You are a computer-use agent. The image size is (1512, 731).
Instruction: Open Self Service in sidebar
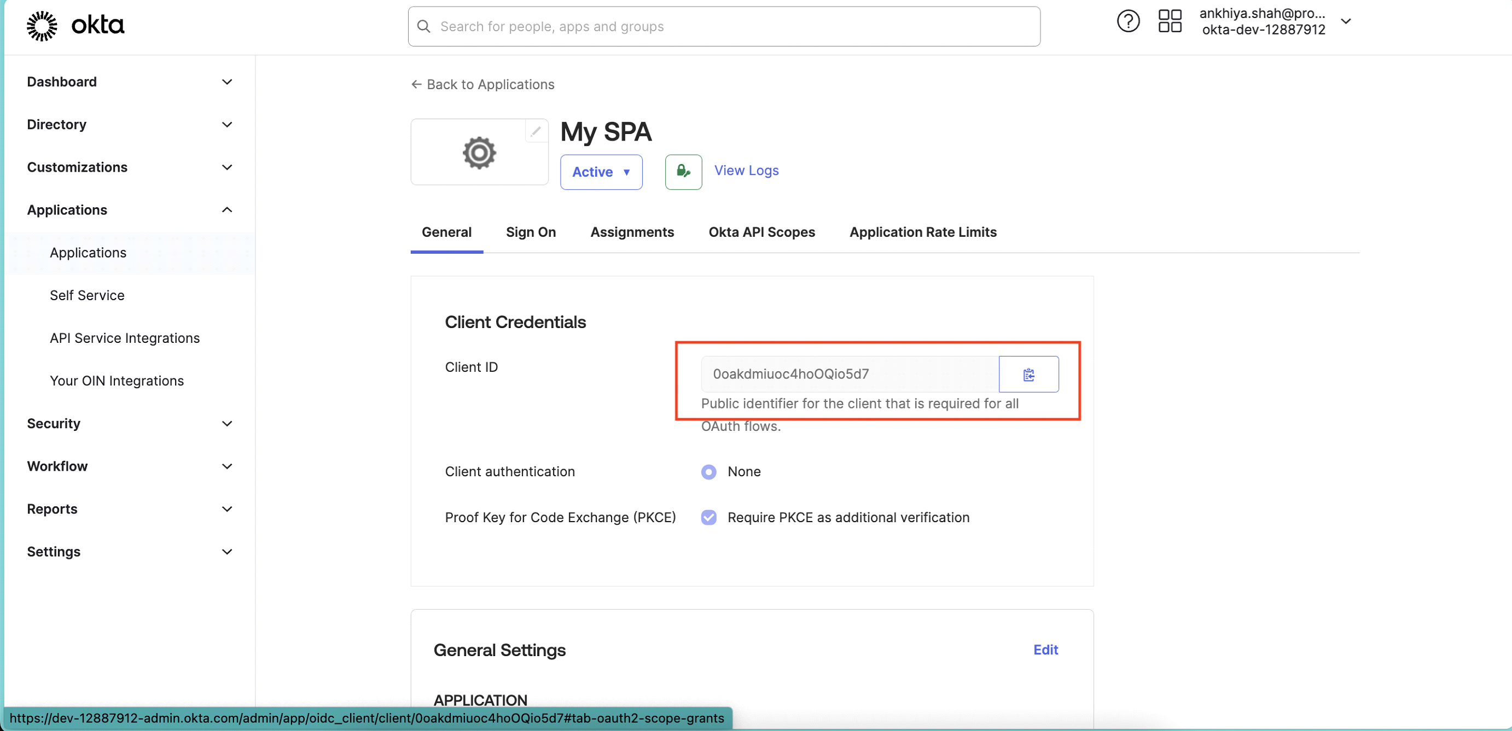[87, 296]
